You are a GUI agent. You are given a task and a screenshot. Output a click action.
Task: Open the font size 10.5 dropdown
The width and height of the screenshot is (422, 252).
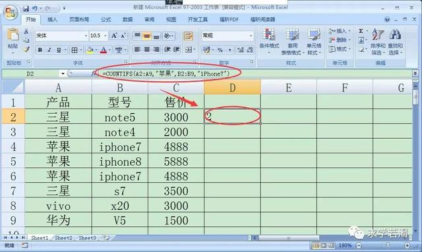point(105,36)
